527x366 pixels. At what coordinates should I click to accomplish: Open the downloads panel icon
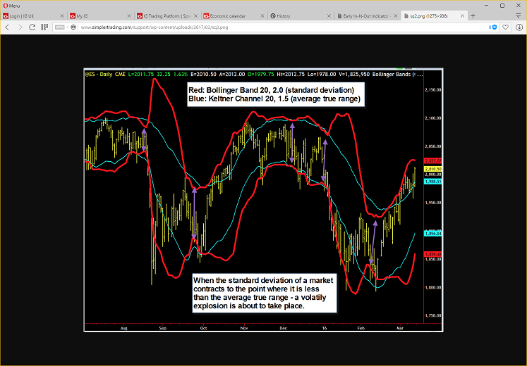tap(519, 27)
